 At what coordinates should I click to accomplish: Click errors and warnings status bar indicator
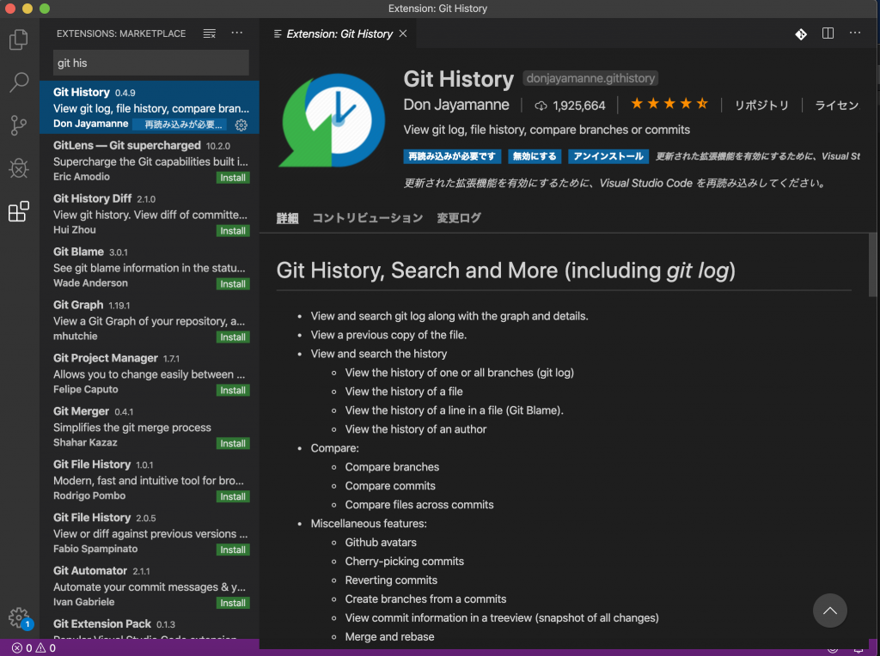point(34,648)
